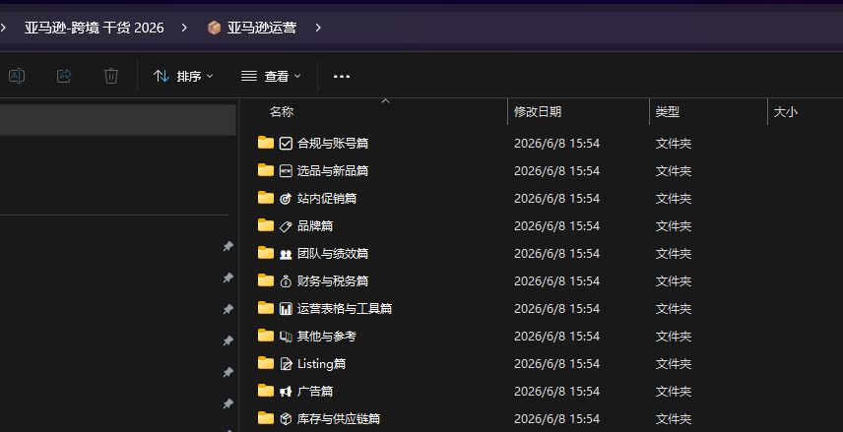
Task: Click the package emoji before 亚马逊运营
Action: 214,28
